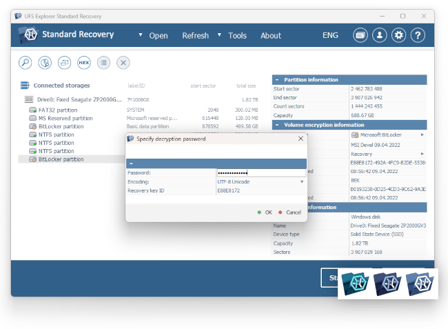448x329 pixels.
Task: Click the Password input field
Action: click(261, 172)
